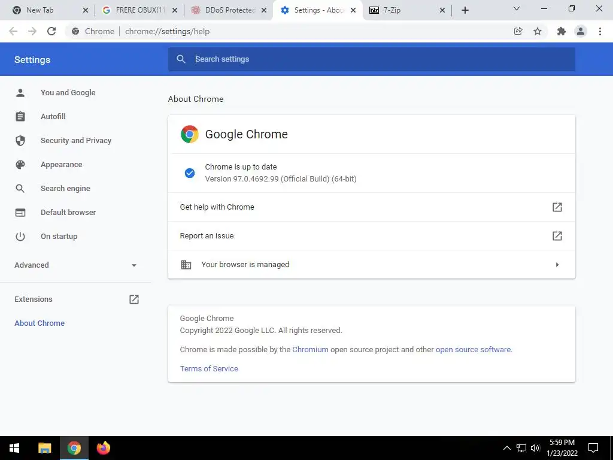Open Autofill settings

(x=53, y=117)
